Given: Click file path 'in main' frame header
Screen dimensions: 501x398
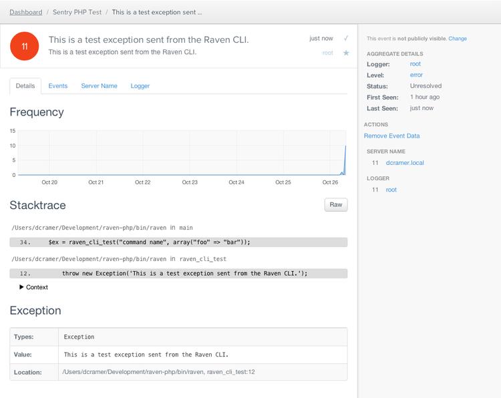Looking at the screenshot, I should [102, 228].
